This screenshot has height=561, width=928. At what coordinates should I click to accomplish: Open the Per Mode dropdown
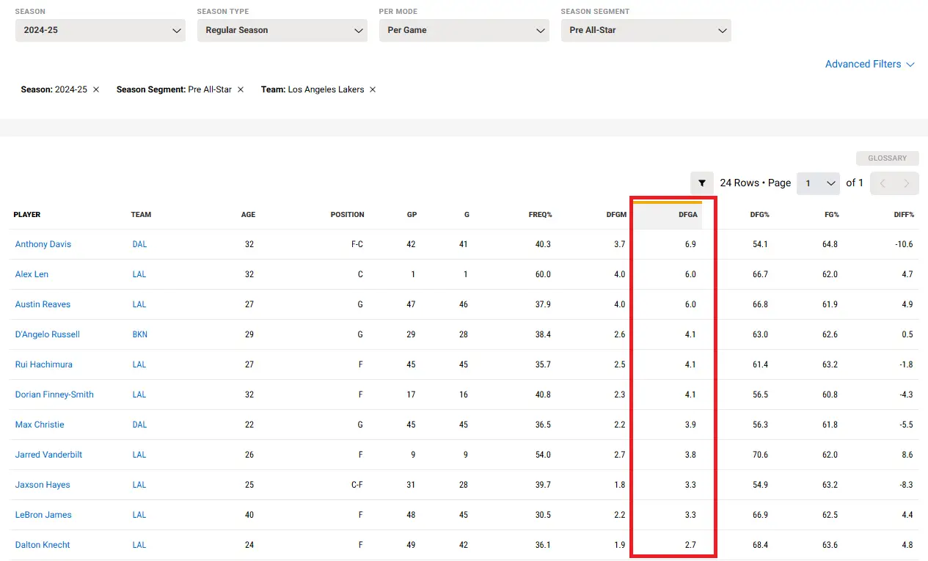point(464,30)
